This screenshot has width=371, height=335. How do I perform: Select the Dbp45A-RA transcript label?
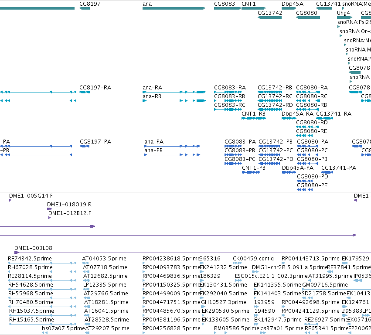pos(297,114)
